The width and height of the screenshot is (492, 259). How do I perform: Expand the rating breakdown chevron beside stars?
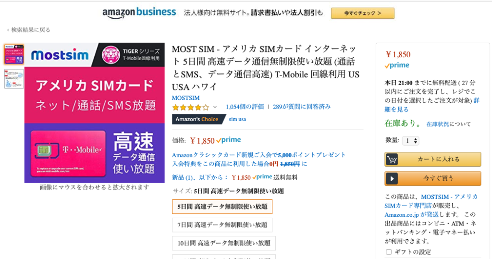[215, 107]
